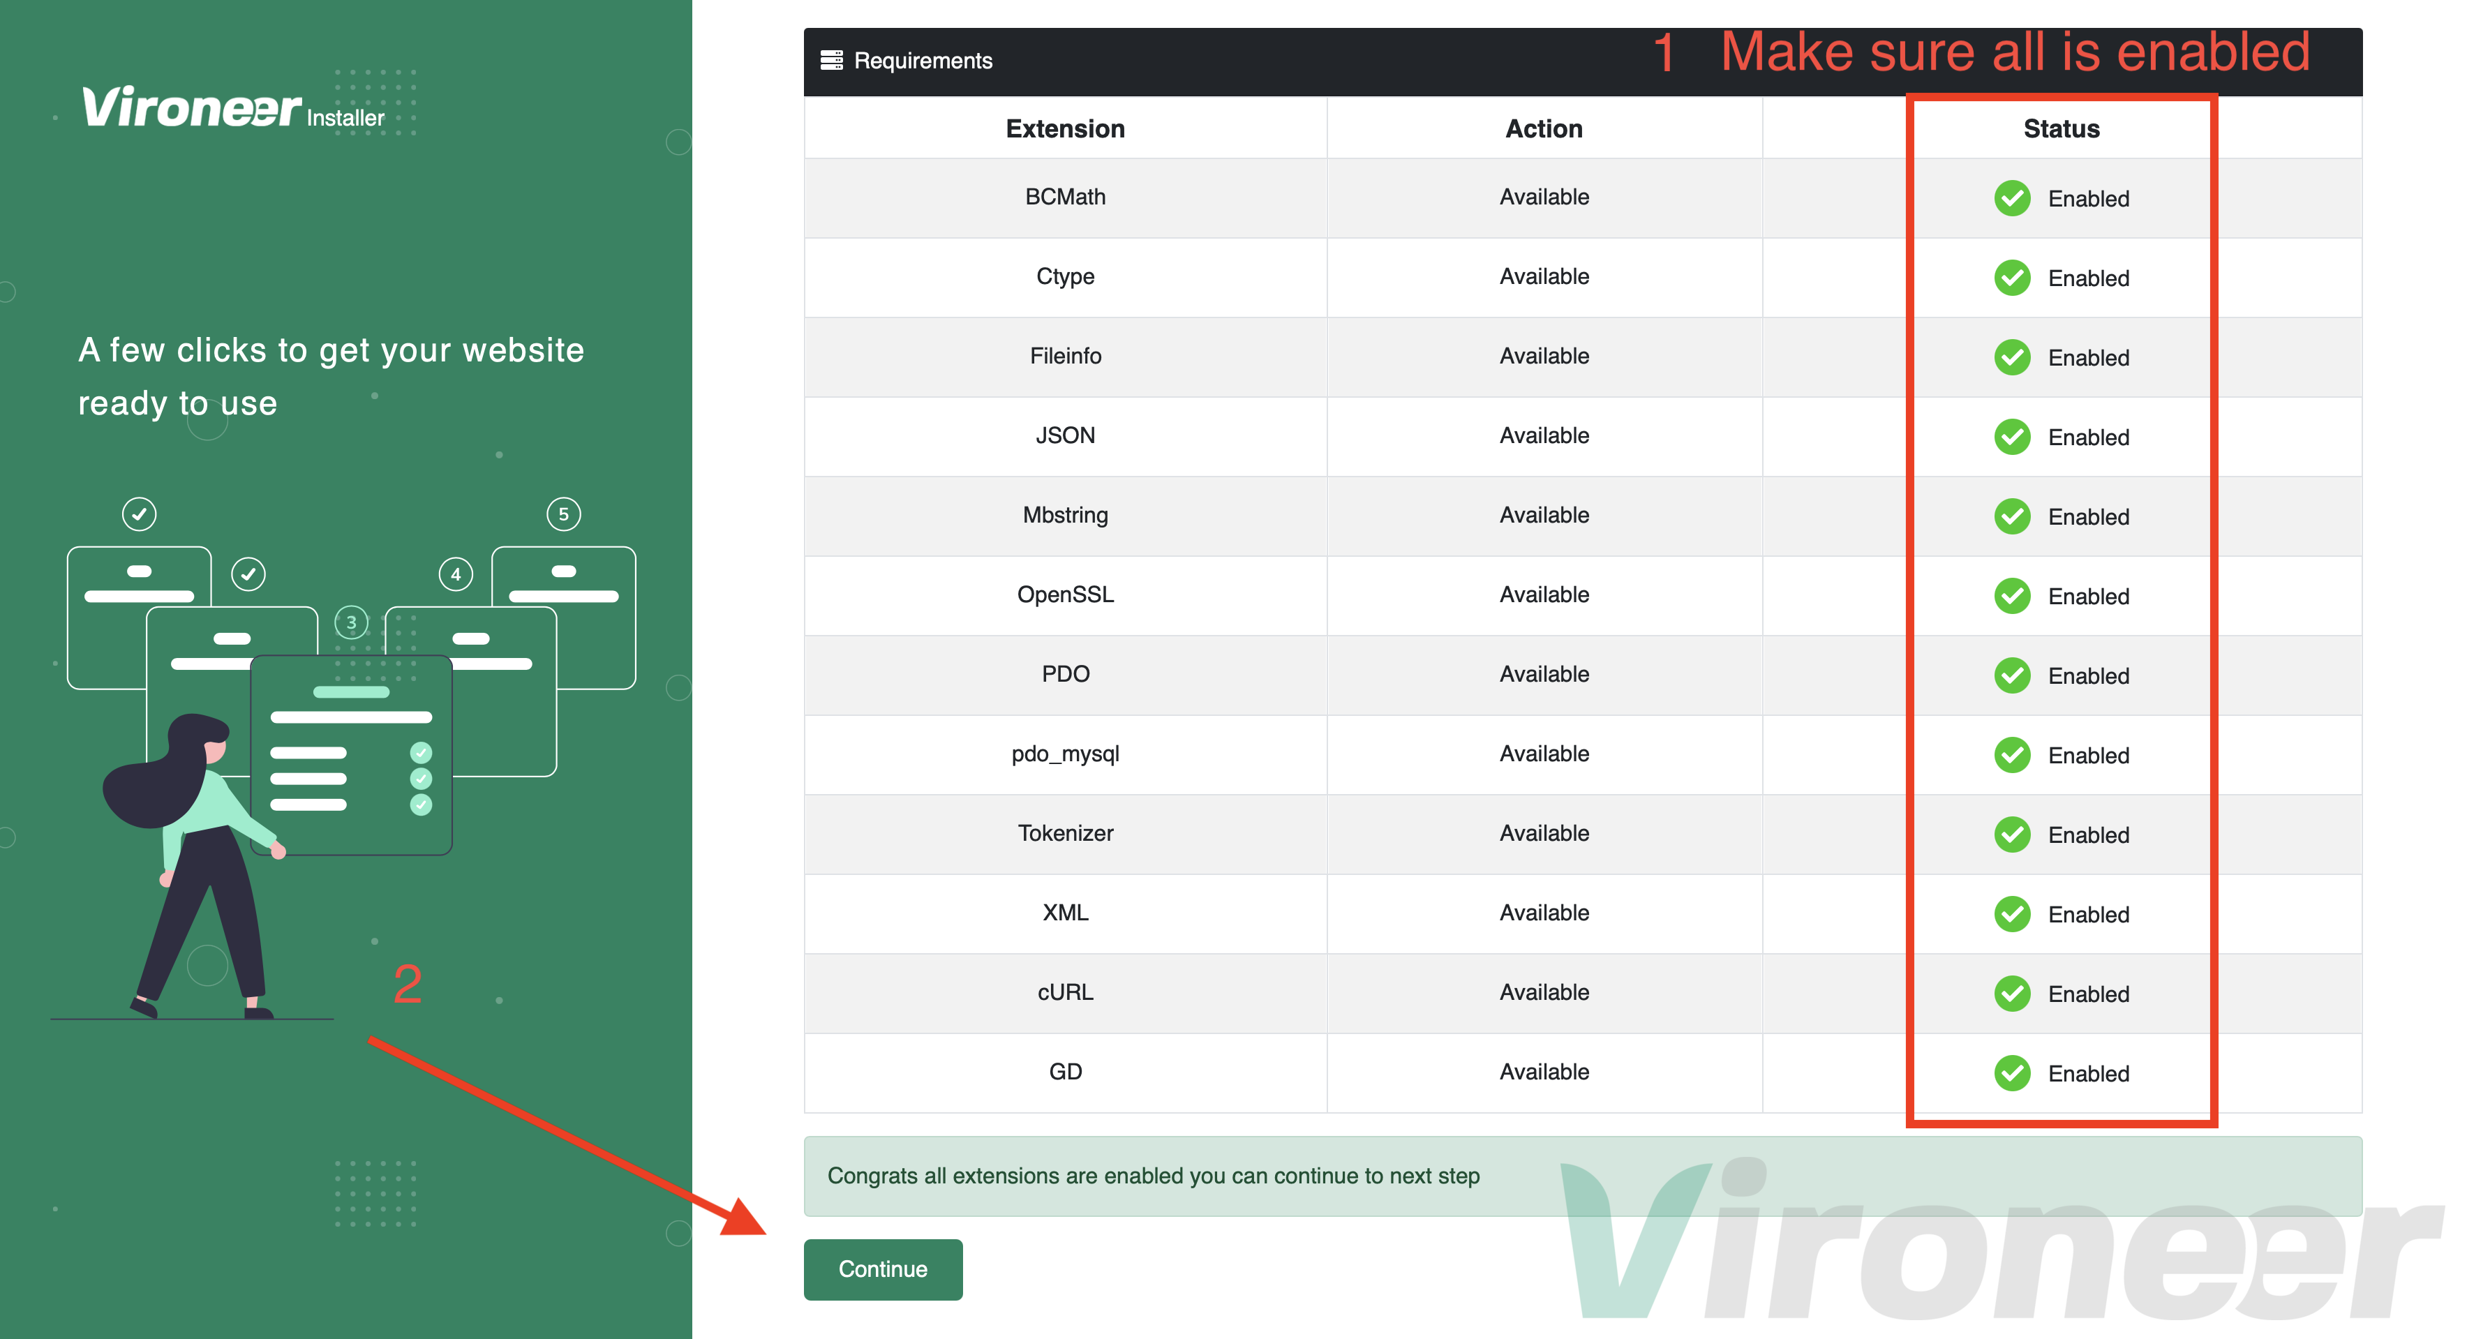The width and height of the screenshot is (2467, 1339).
Task: Click the green checkmark icon for Tokenizer
Action: (x=2012, y=835)
